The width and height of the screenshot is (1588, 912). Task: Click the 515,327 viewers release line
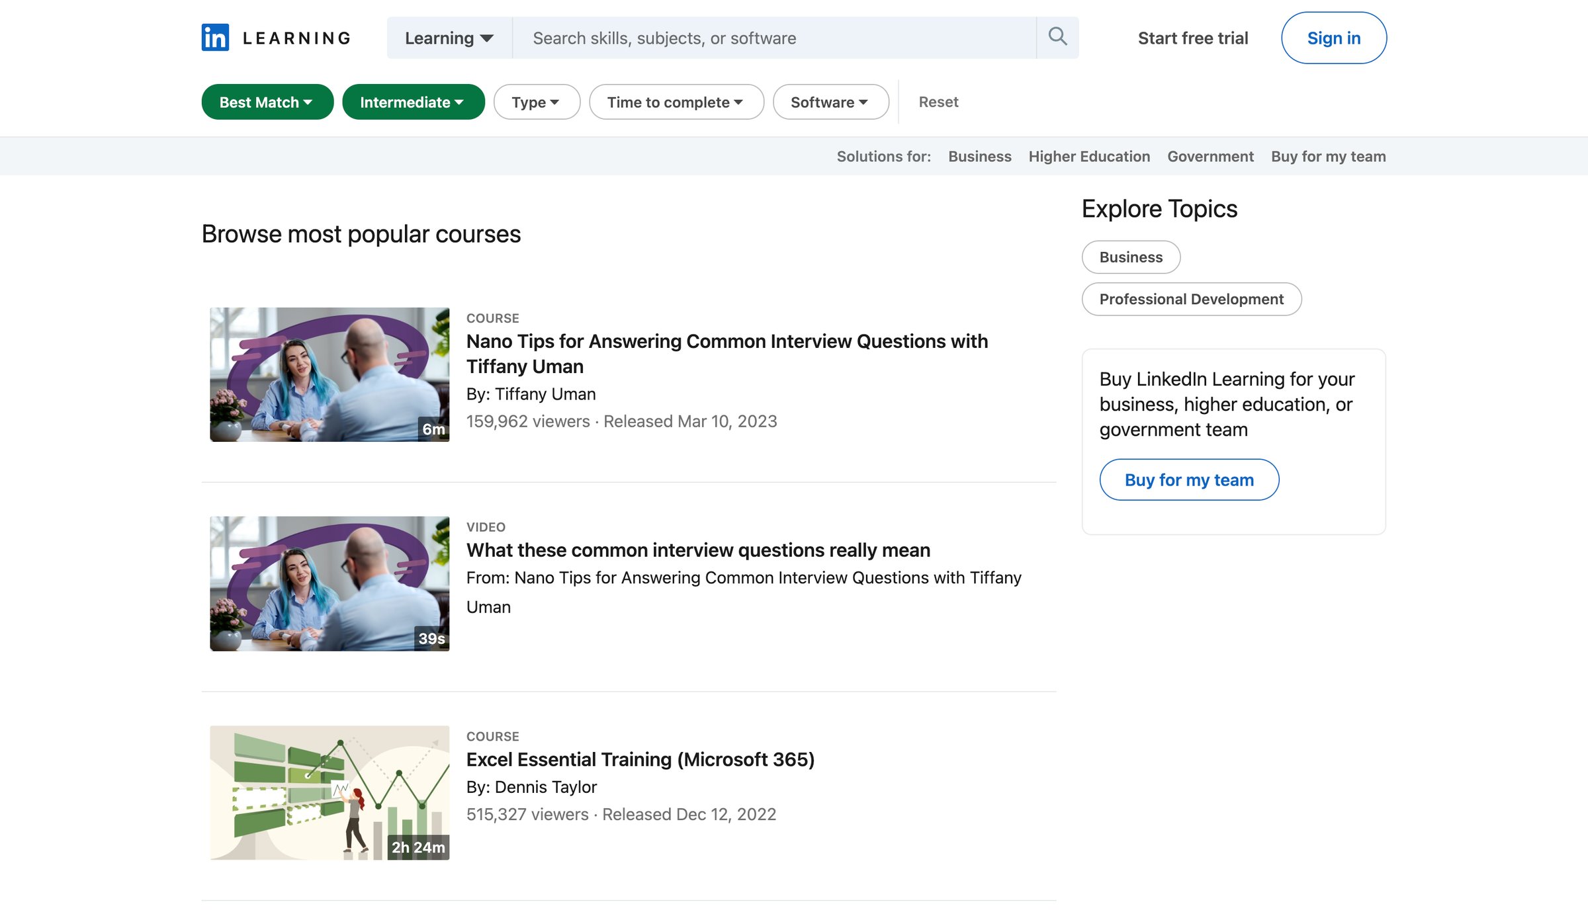coord(621,813)
